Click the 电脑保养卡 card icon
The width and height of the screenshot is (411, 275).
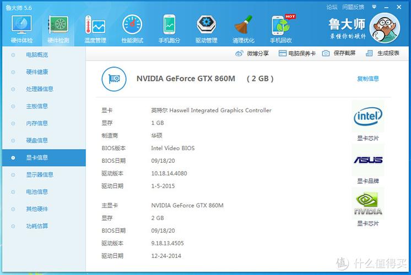tap(282, 53)
